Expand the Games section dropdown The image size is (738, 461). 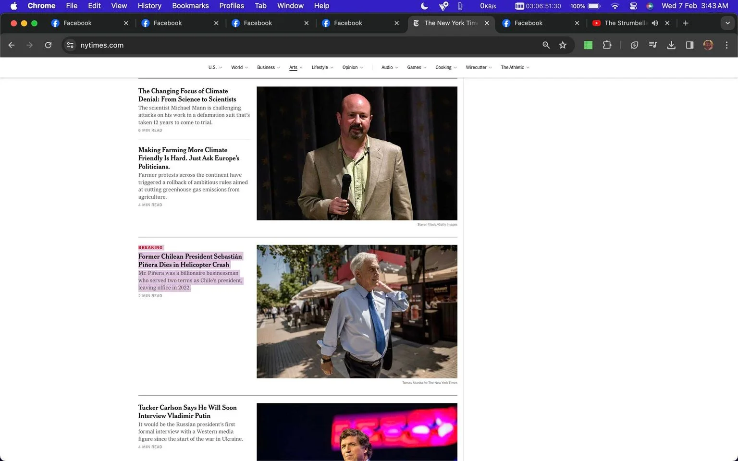pyautogui.click(x=417, y=67)
